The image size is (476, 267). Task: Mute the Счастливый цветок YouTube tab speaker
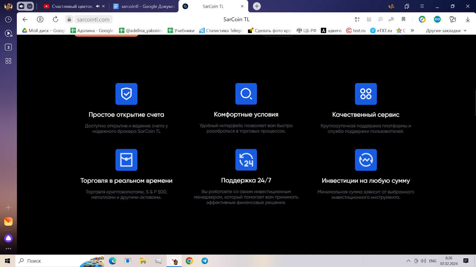click(98, 6)
